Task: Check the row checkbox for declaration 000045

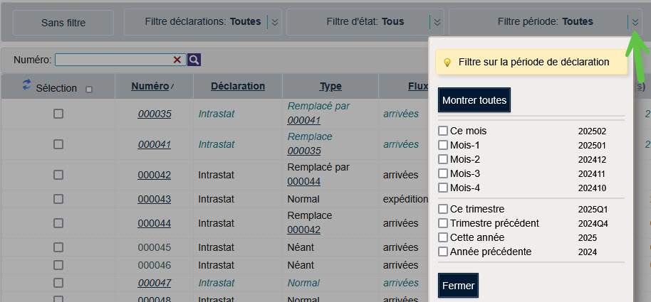Action: point(58,247)
